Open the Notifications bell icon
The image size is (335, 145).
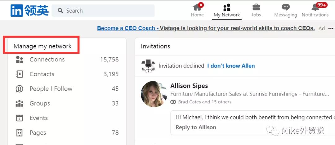[x=315, y=7]
